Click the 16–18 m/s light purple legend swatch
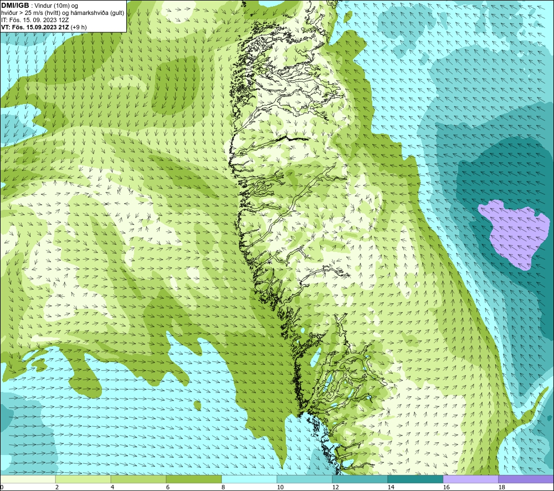 [470, 479]
